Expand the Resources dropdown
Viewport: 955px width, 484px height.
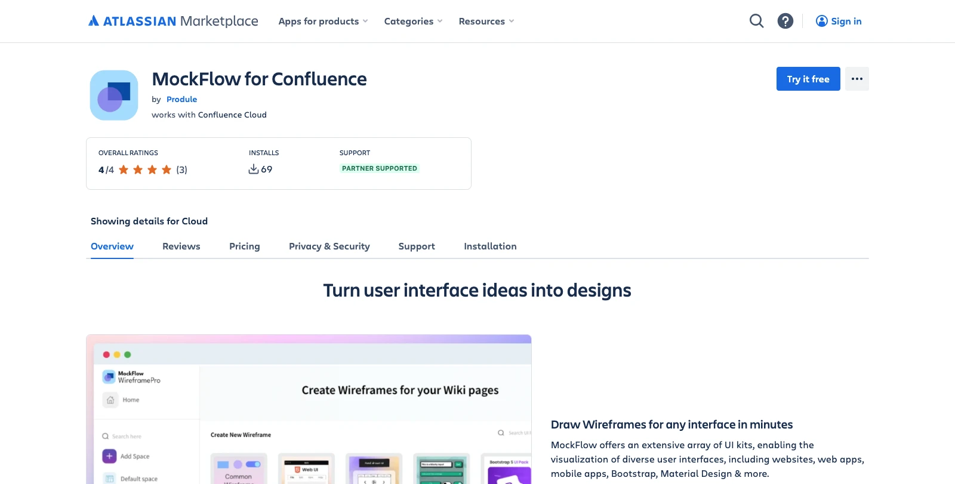click(x=486, y=21)
